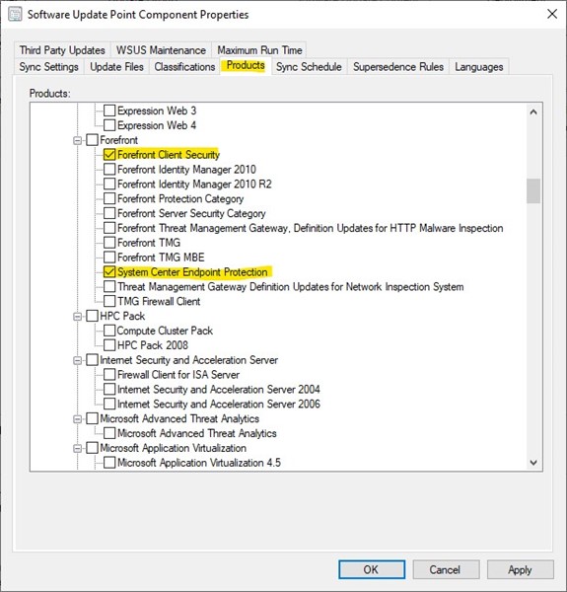Open the Sync Schedule tab
This screenshot has height=592, width=567.
click(x=309, y=67)
